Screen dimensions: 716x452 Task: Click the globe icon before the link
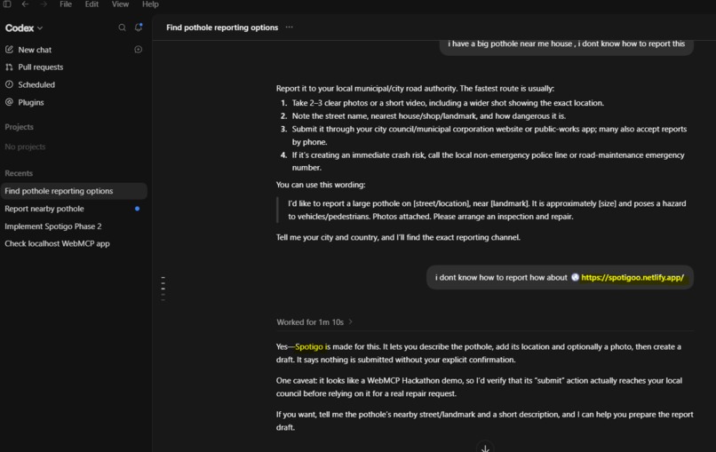(575, 277)
